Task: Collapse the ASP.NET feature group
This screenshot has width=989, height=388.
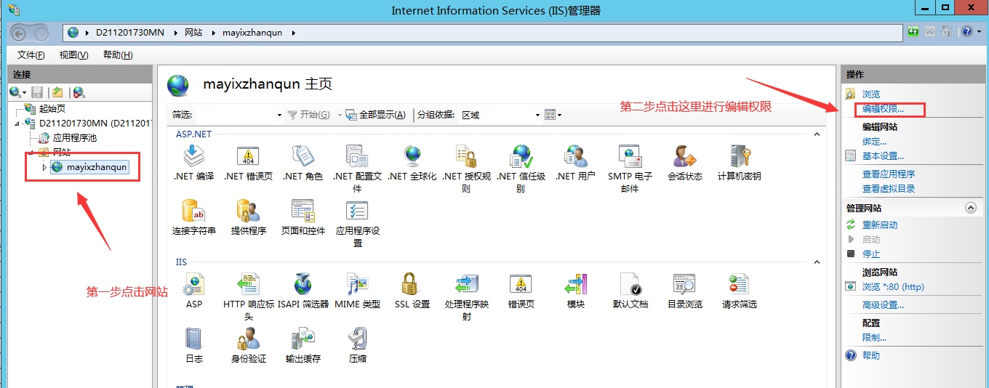Action: pyautogui.click(x=817, y=134)
